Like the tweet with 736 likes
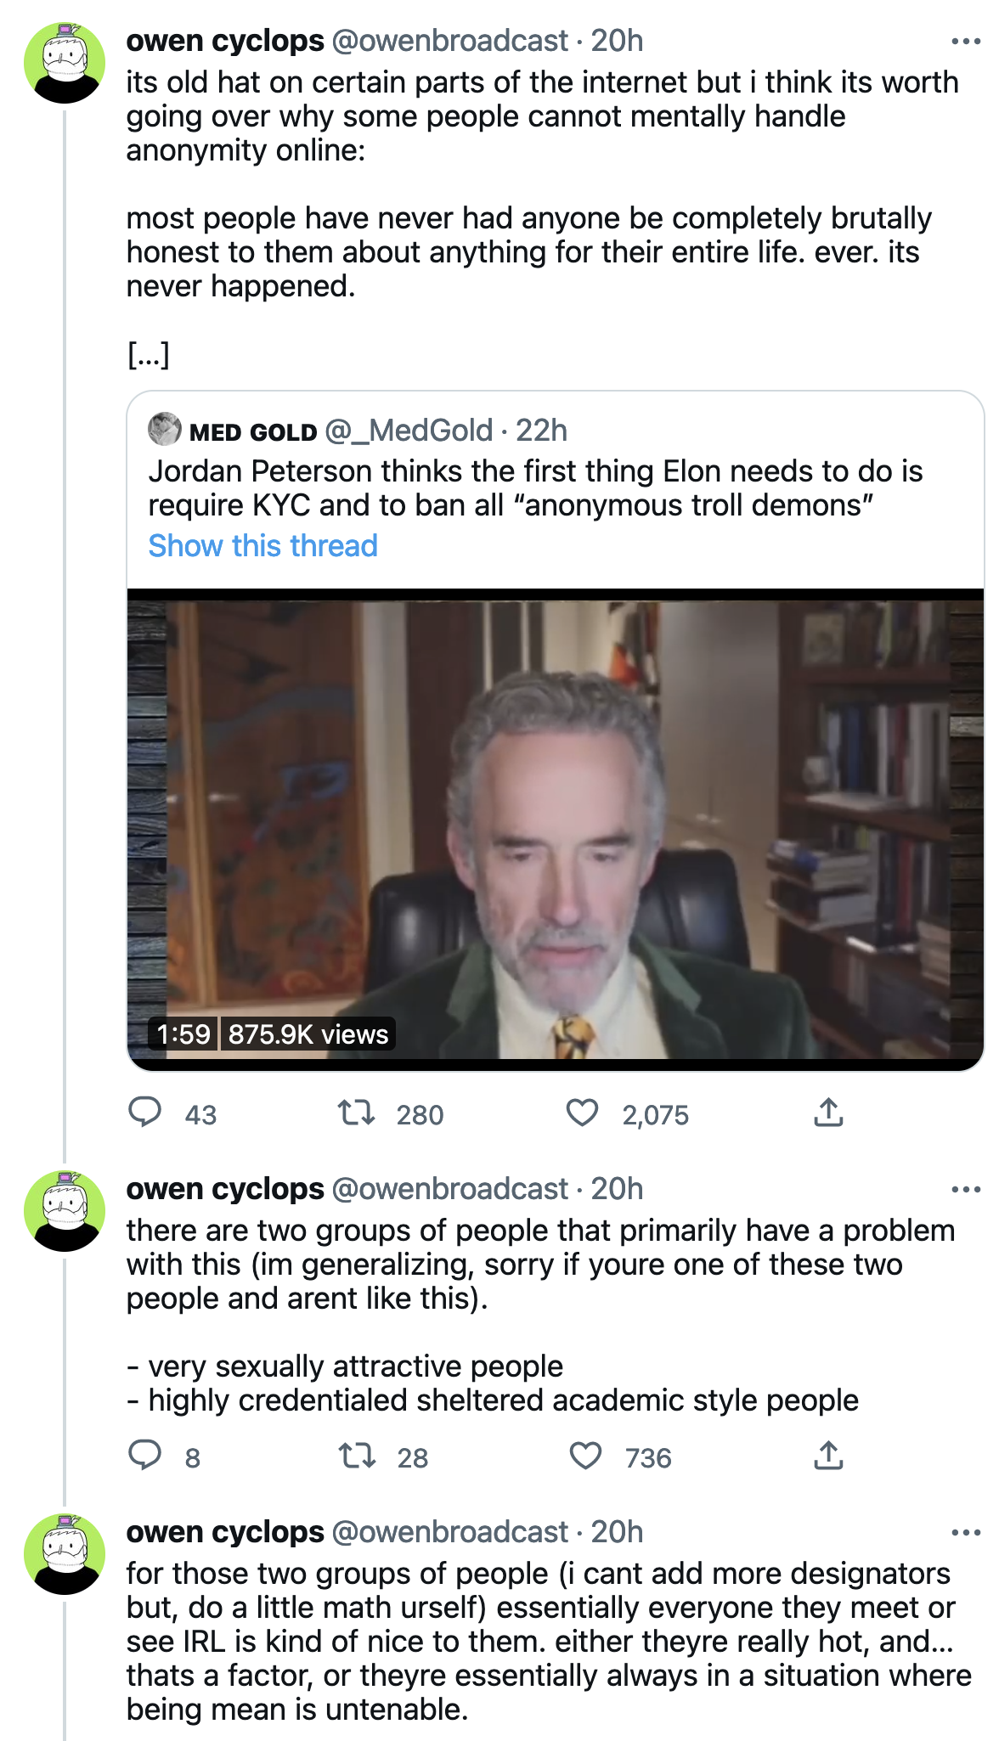 tap(585, 1456)
